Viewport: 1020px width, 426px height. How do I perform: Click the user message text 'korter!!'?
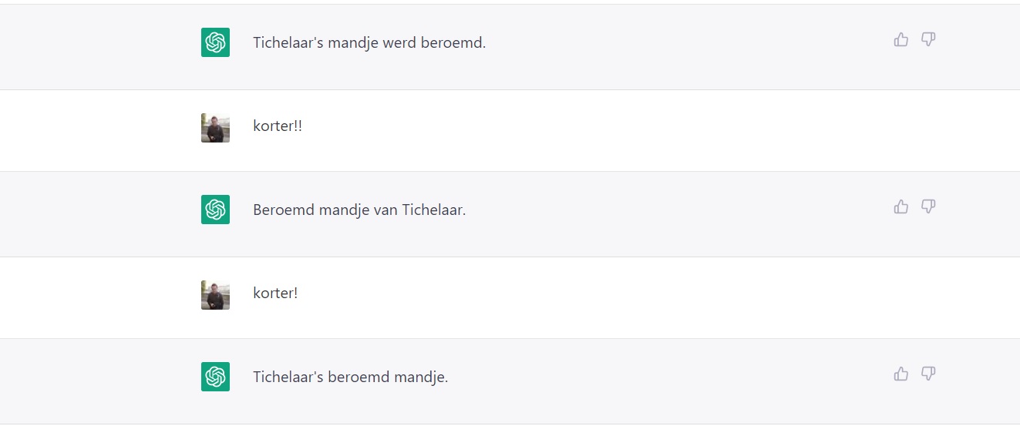click(278, 126)
